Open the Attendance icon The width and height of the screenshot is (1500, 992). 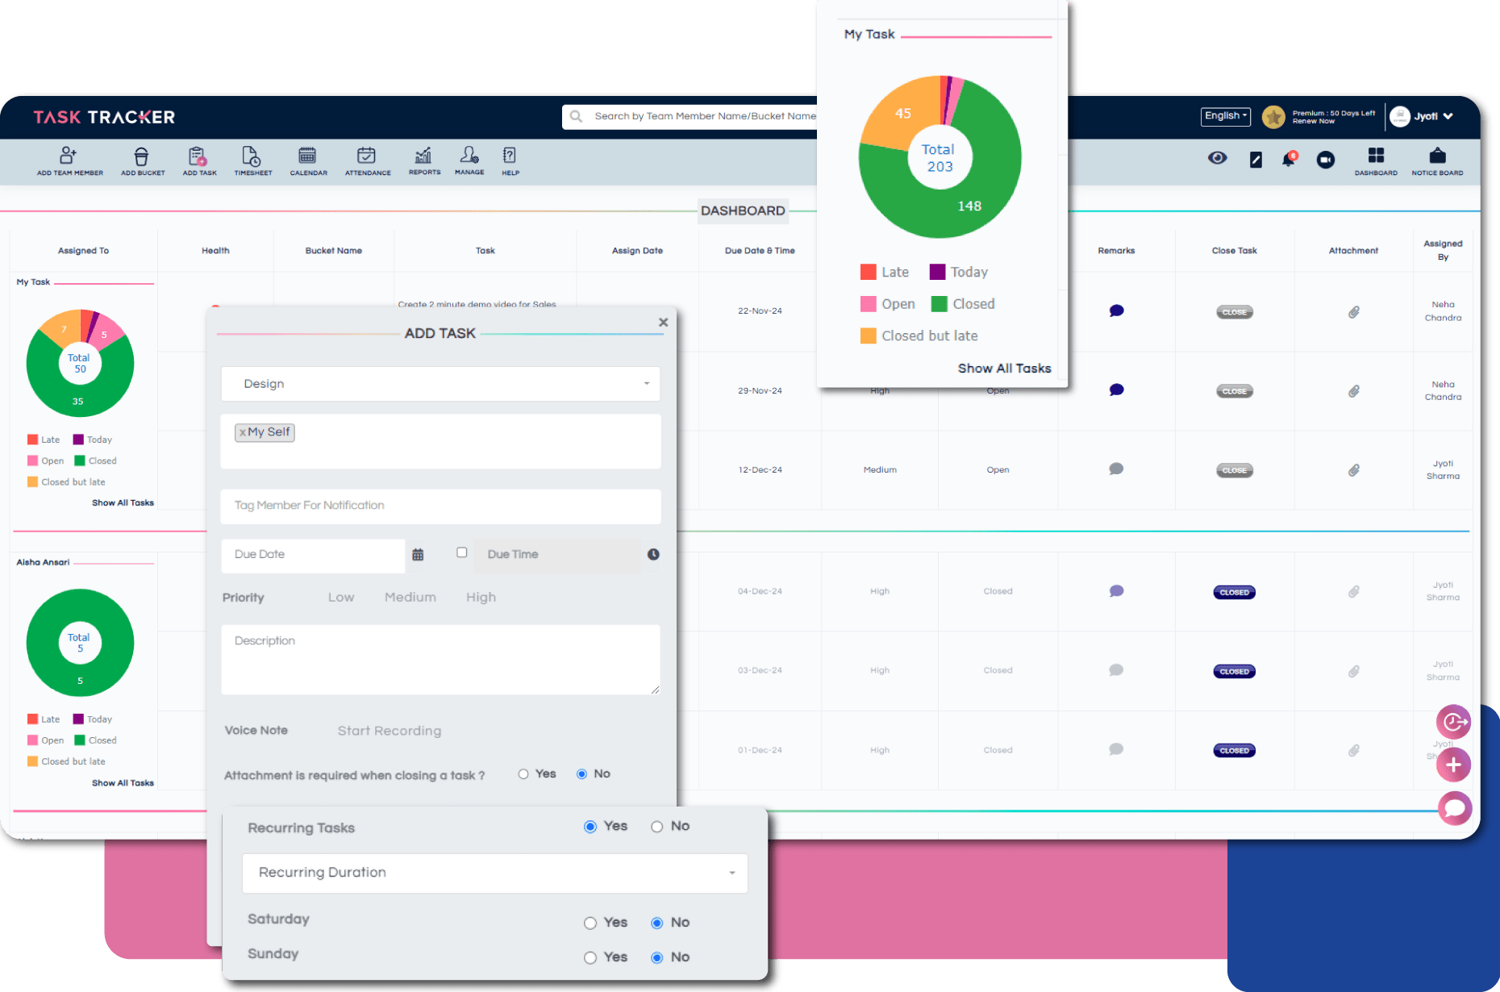(x=367, y=156)
